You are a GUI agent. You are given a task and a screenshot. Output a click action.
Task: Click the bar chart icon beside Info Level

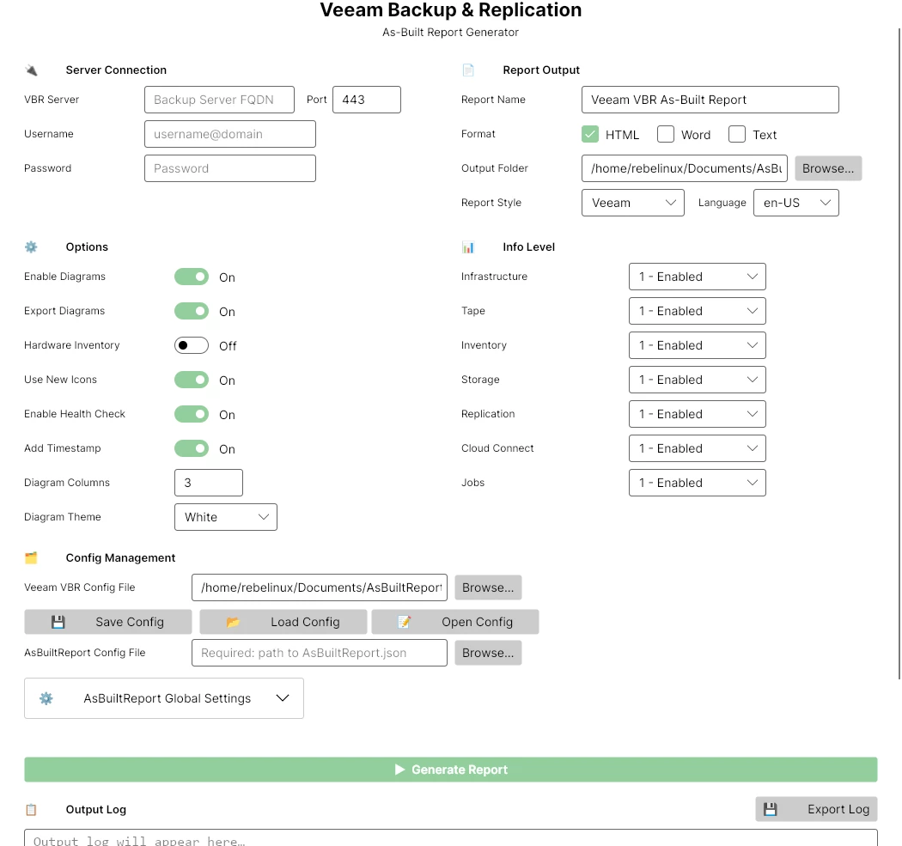coord(468,247)
